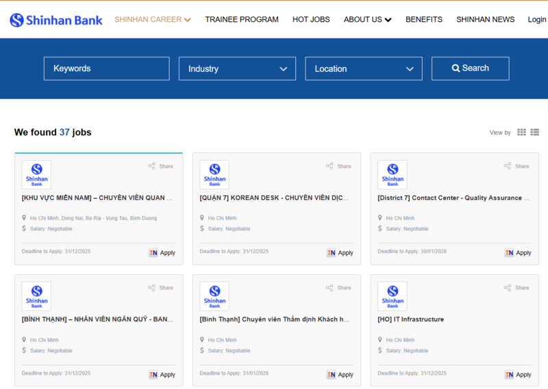Screen dimensions: 548x389
Task: Switch to grid view icon
Action: tap(521, 132)
